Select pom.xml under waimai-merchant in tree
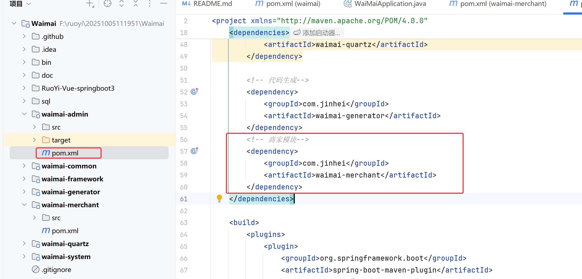The image size is (582, 279). click(x=65, y=231)
